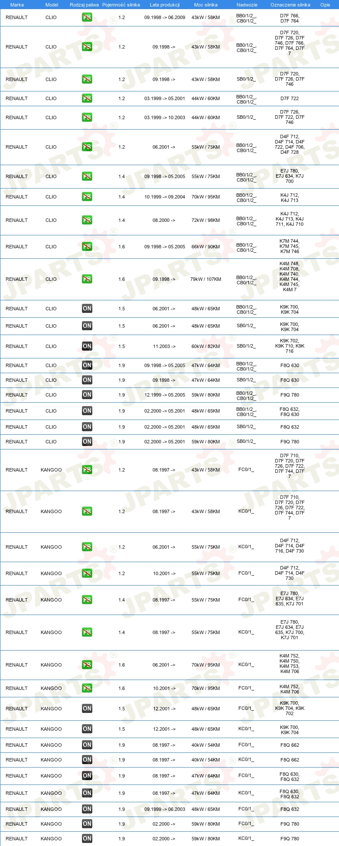Image resolution: width=339 pixels, height=846 pixels.
Task: Select engine codes K9K 702, K9K 710, K9K 716
Action: pyautogui.click(x=290, y=346)
